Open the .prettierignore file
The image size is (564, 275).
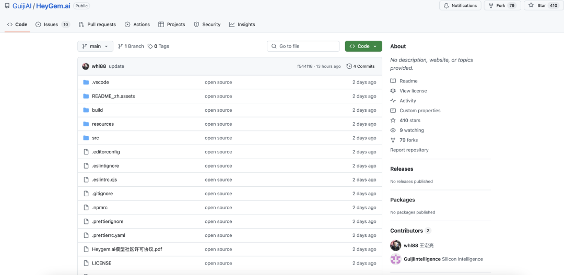108,221
